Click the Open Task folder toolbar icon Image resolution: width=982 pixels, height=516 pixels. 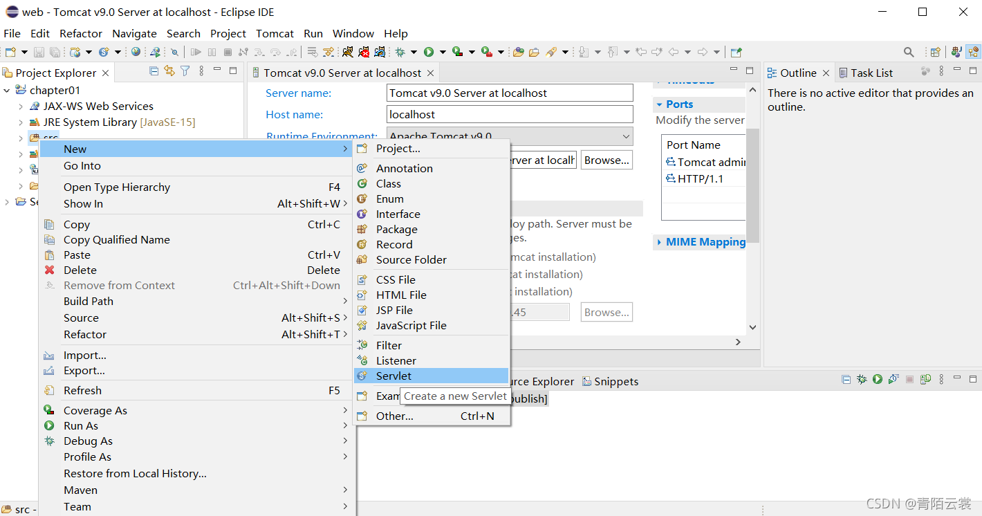[535, 52]
